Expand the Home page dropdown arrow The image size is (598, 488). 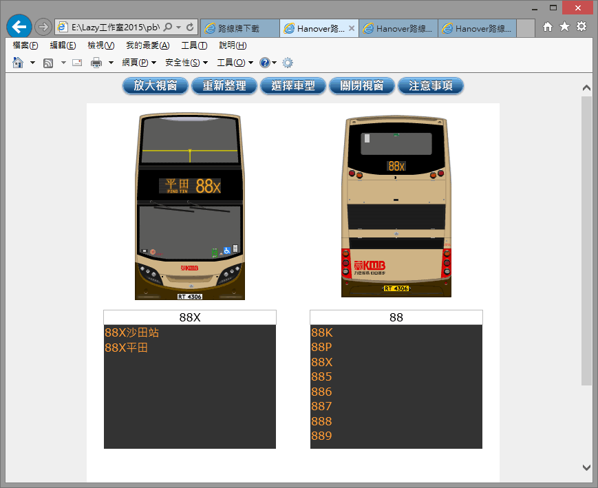pyautogui.click(x=32, y=63)
